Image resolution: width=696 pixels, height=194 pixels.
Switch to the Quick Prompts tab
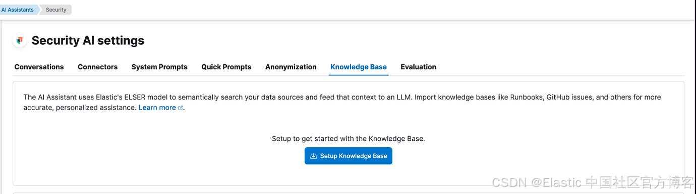click(226, 67)
